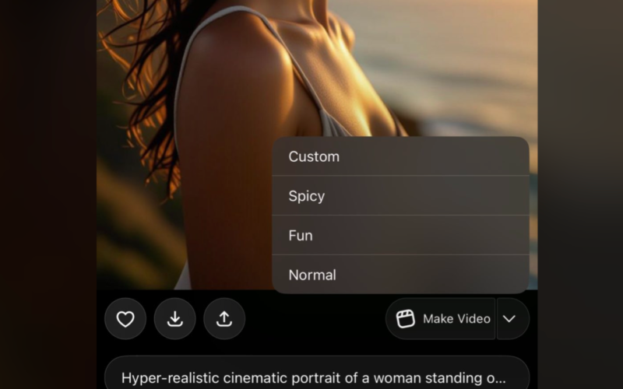The height and width of the screenshot is (389, 623).
Task: Click the clapperboard icon beside Make Video
Action: click(x=406, y=319)
